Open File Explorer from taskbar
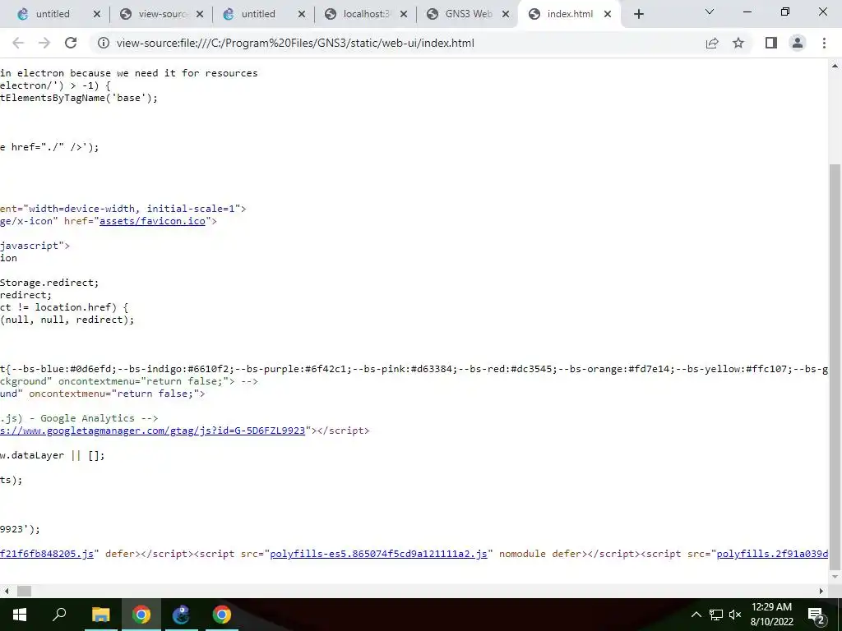The width and height of the screenshot is (842, 631). 100,615
